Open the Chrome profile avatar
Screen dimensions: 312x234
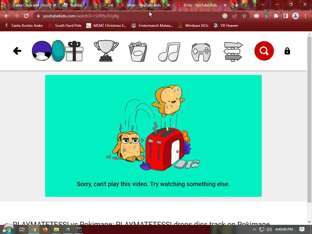(296, 16)
